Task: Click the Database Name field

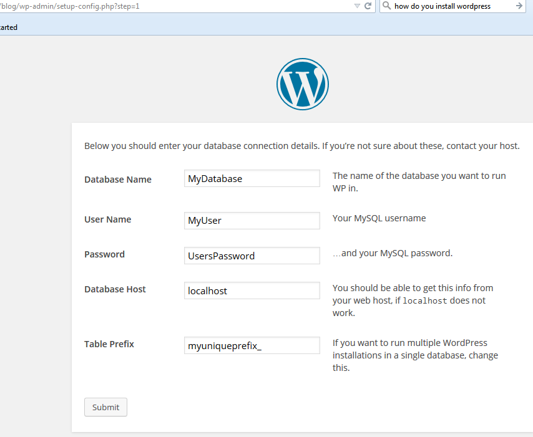Action: tap(252, 178)
